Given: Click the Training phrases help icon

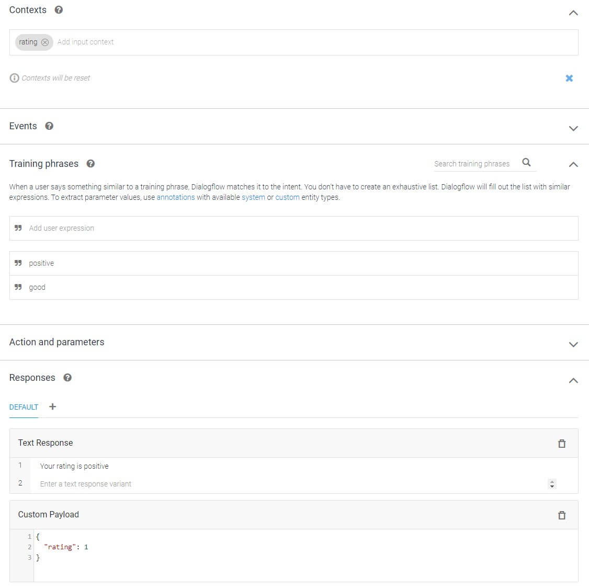Looking at the screenshot, I should click(x=90, y=164).
